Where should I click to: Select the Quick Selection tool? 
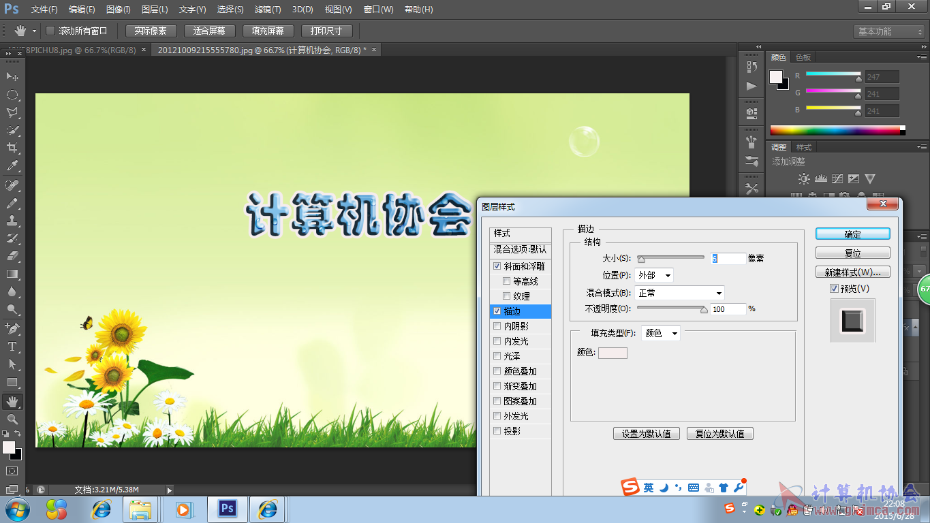tap(12, 130)
